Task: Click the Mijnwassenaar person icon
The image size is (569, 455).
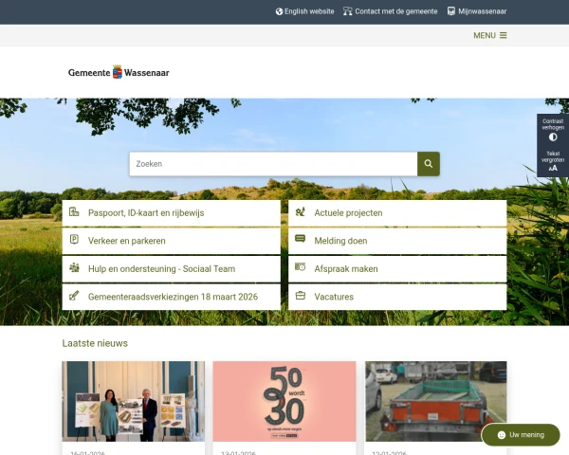Action: pyautogui.click(x=451, y=11)
